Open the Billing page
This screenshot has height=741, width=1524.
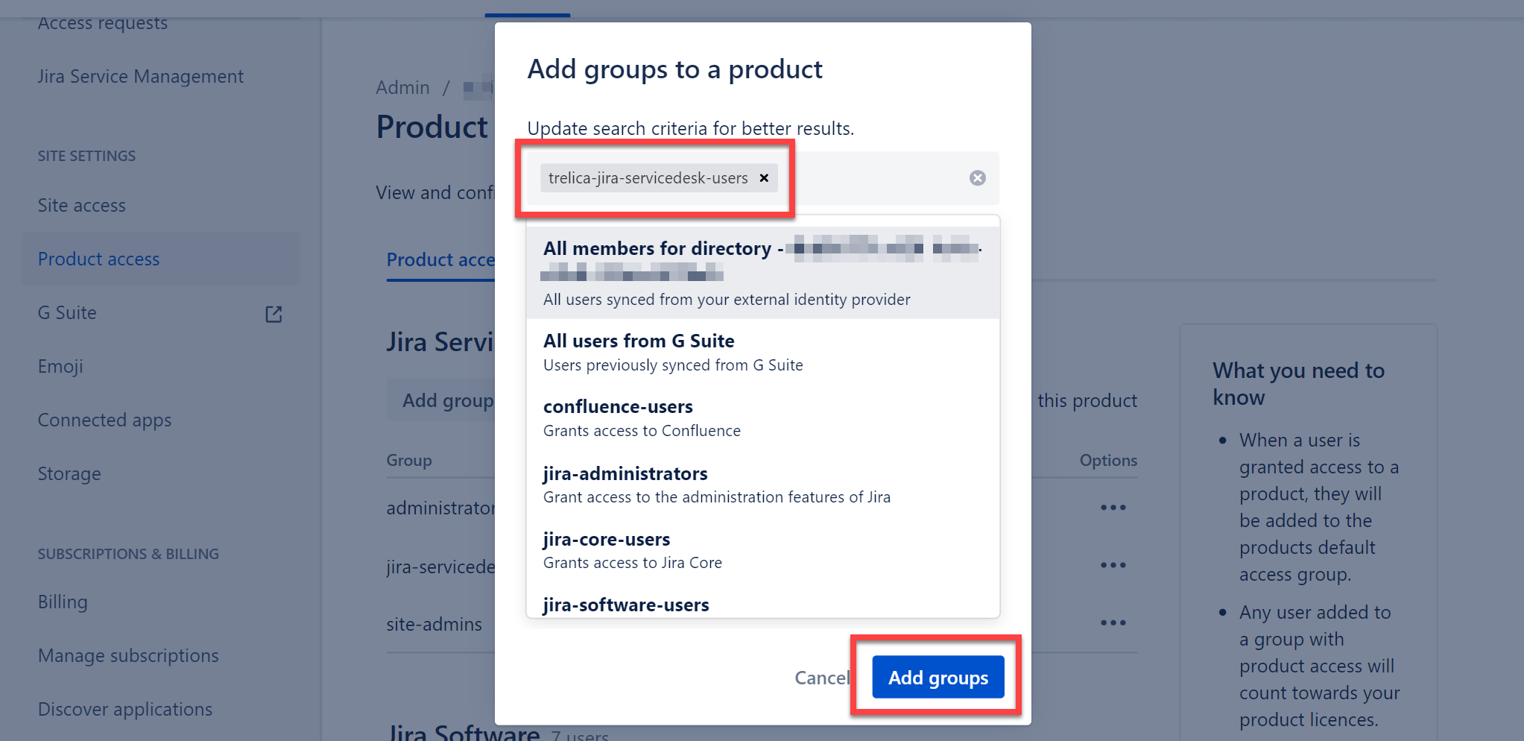(x=63, y=602)
